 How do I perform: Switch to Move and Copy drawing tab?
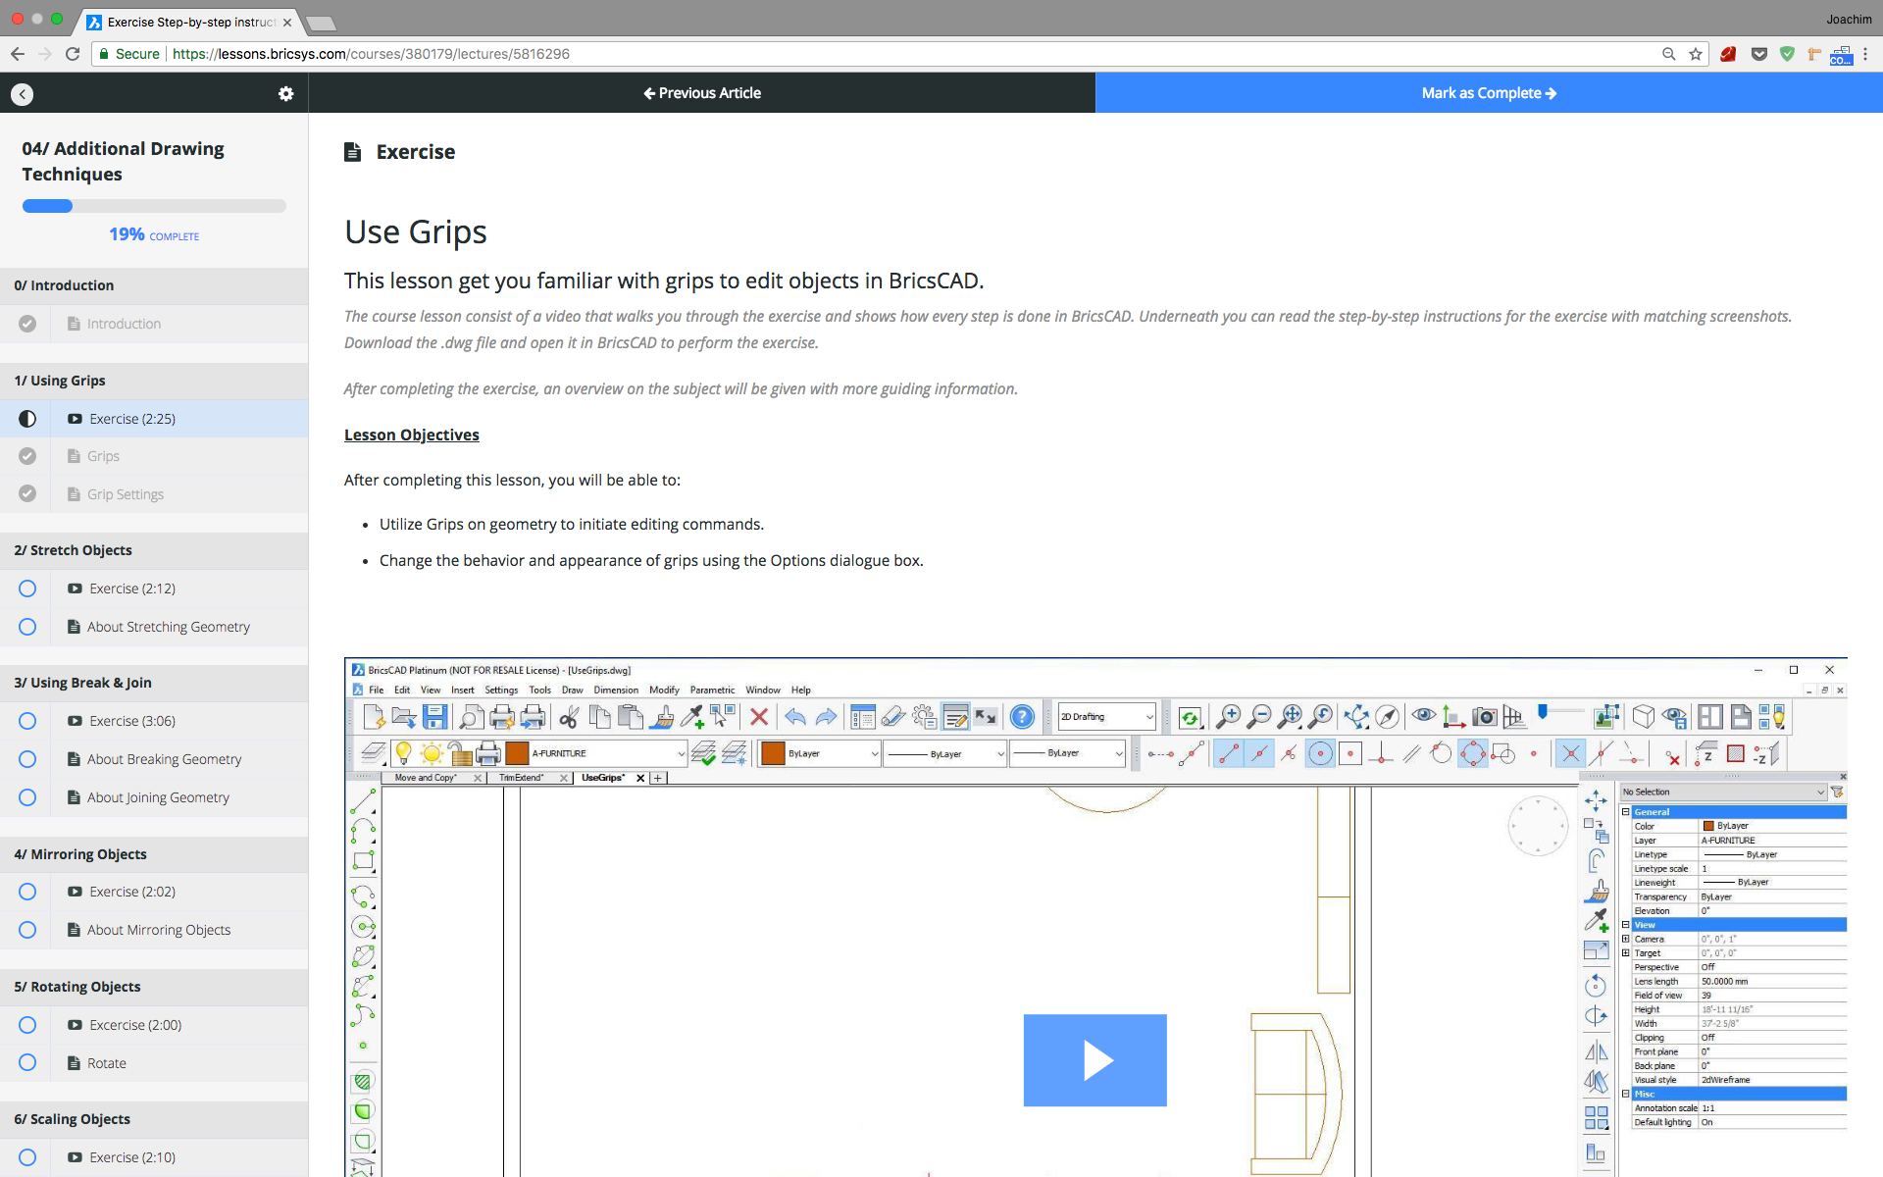426,778
